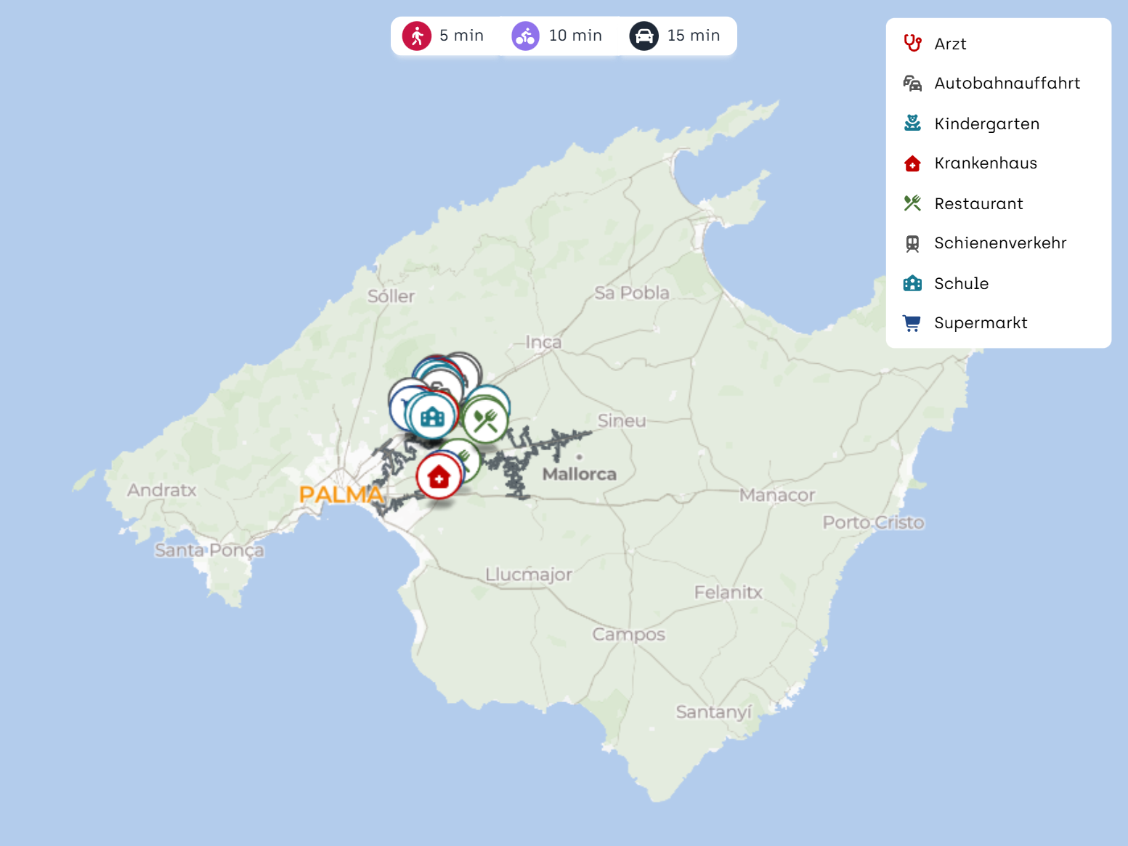Toggle the Kindergarten category filter

tap(986, 123)
